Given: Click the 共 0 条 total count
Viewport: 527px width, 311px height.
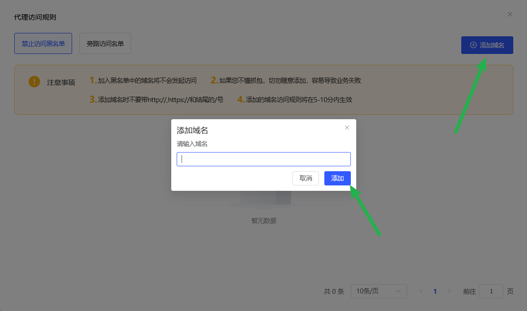Looking at the screenshot, I should coord(334,291).
